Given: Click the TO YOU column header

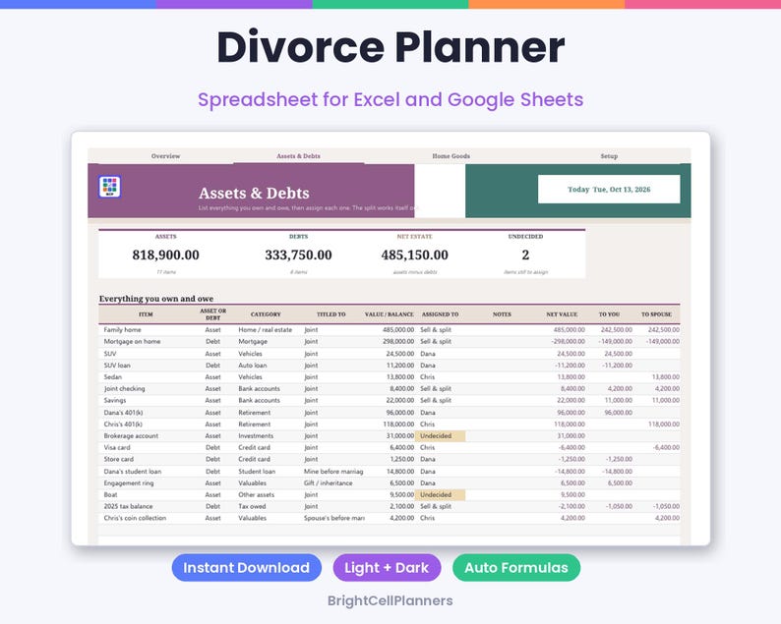Looking at the screenshot, I should (x=609, y=314).
